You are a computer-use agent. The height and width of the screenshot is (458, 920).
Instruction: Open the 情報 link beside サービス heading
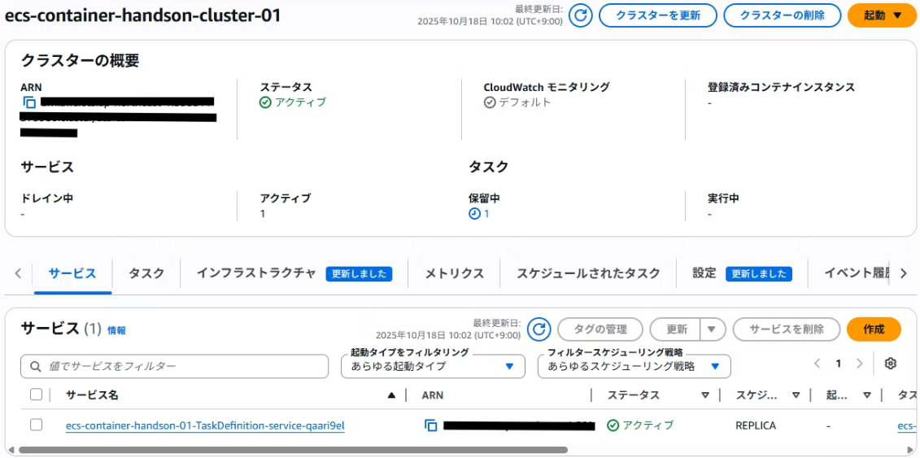click(116, 331)
